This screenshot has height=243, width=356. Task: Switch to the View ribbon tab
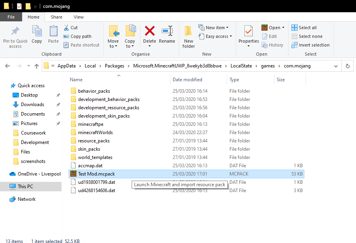tap(78, 17)
